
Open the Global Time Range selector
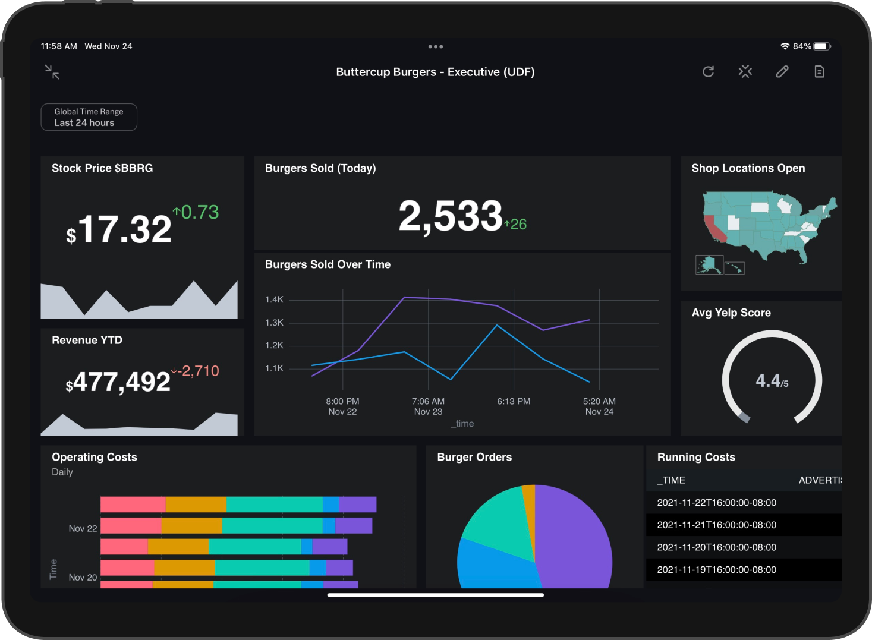pyautogui.click(x=89, y=117)
